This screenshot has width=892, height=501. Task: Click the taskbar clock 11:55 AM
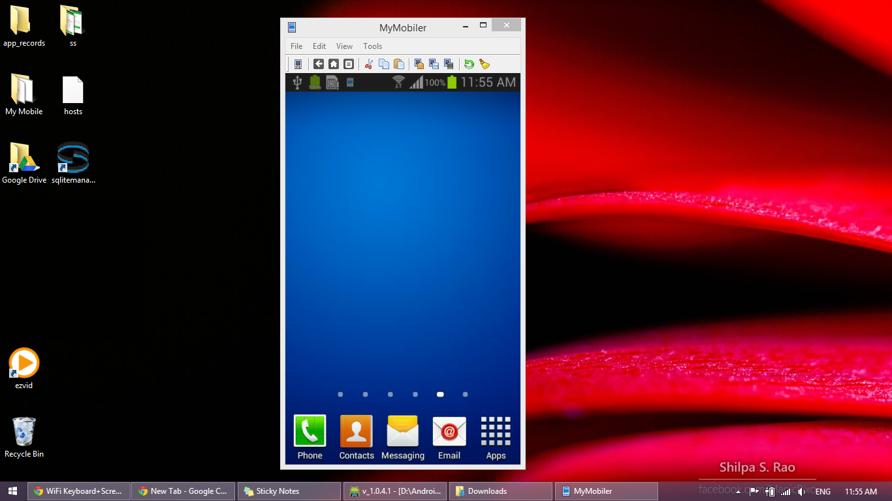coord(861,492)
